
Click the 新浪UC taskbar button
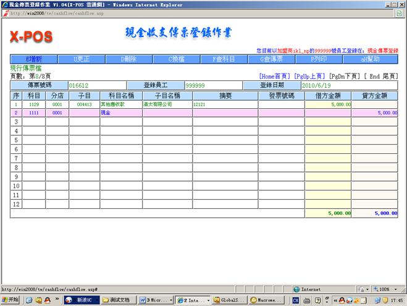(80, 300)
